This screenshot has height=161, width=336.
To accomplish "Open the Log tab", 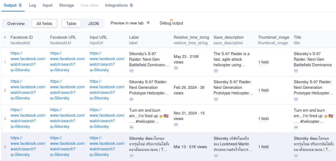I will coord(32,5).
